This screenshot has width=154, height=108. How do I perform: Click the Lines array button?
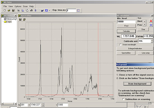click(146, 53)
